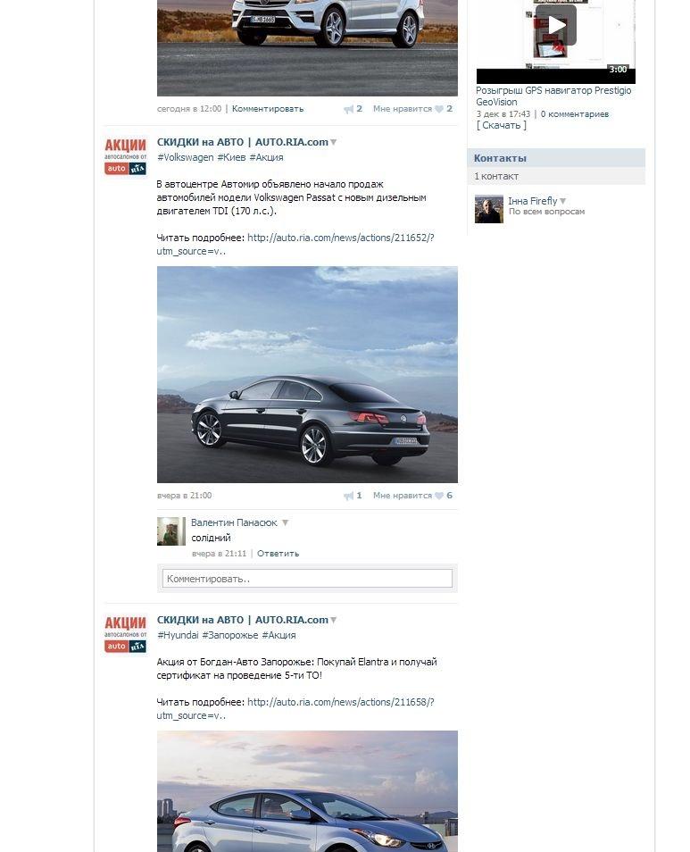Open the Розыгрыш GPS навигатор Prestigio GeoVision title
This screenshot has width=690, height=852.
tap(553, 96)
